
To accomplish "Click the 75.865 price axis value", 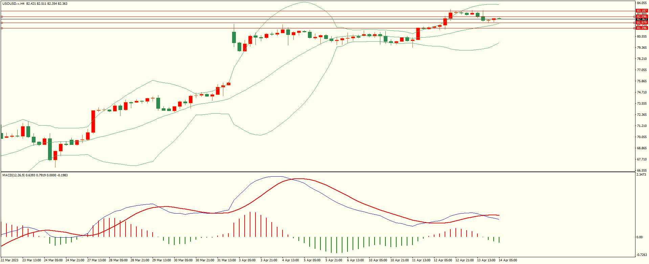I will [642, 81].
